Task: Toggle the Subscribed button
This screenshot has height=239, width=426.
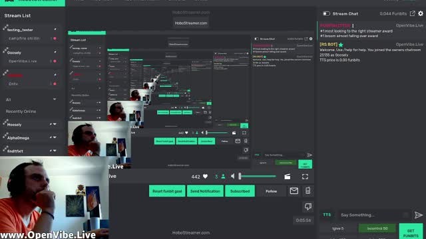Action: tap(240, 191)
